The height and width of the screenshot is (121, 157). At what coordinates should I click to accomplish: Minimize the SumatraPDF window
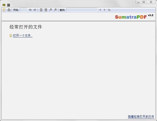(138, 2)
